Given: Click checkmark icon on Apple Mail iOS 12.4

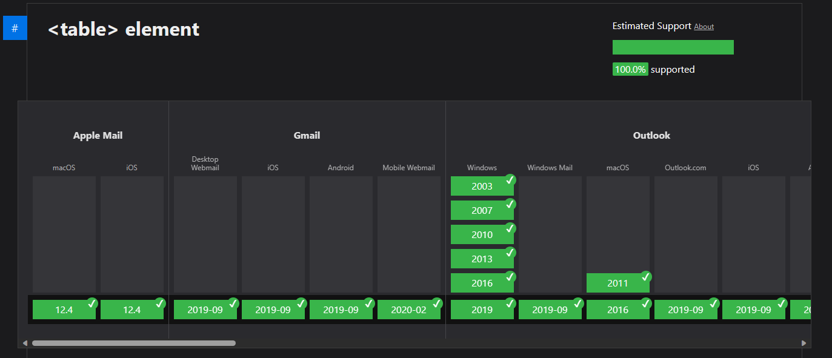Looking at the screenshot, I should [x=160, y=303].
